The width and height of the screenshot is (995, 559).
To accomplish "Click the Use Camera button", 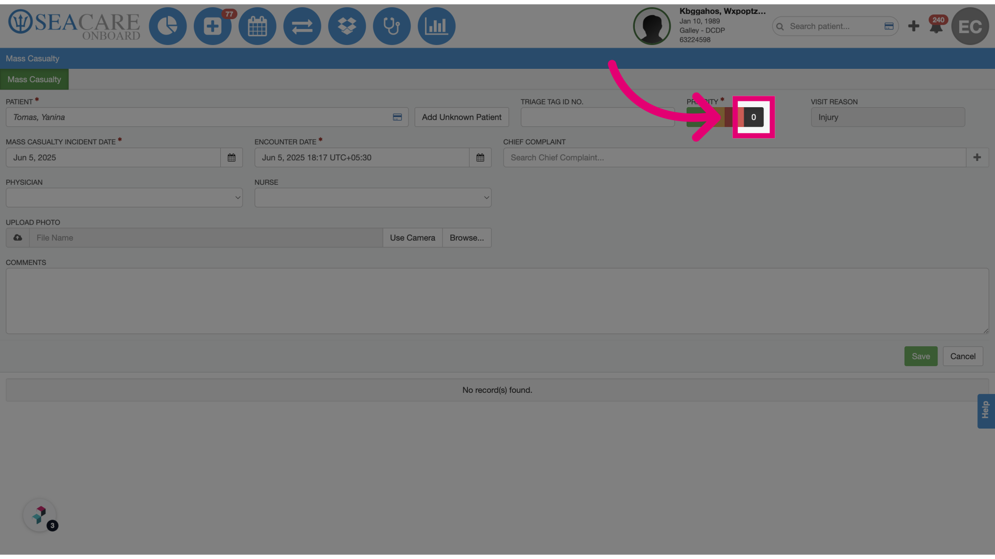I will 413,238.
